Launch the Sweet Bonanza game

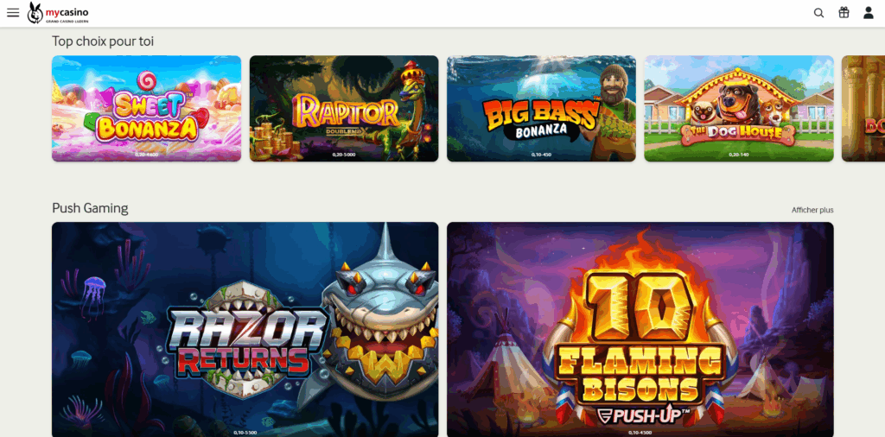[x=146, y=108]
